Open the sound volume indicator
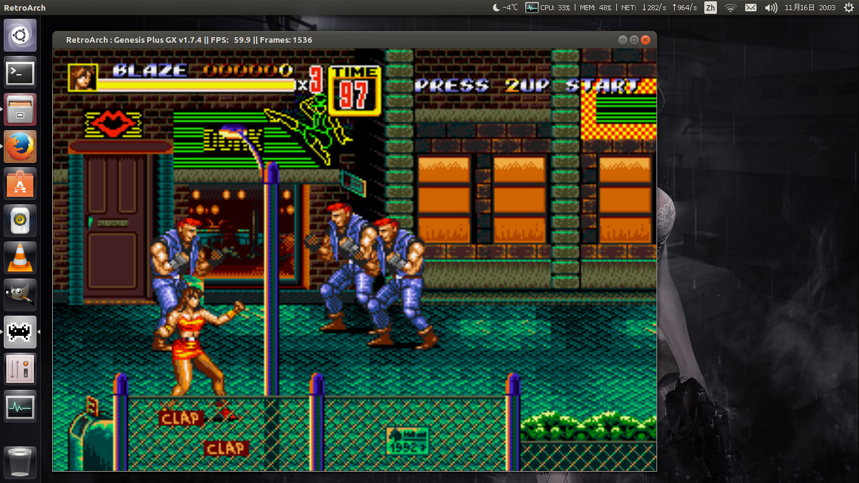This screenshot has height=483, width=859. coord(771,8)
